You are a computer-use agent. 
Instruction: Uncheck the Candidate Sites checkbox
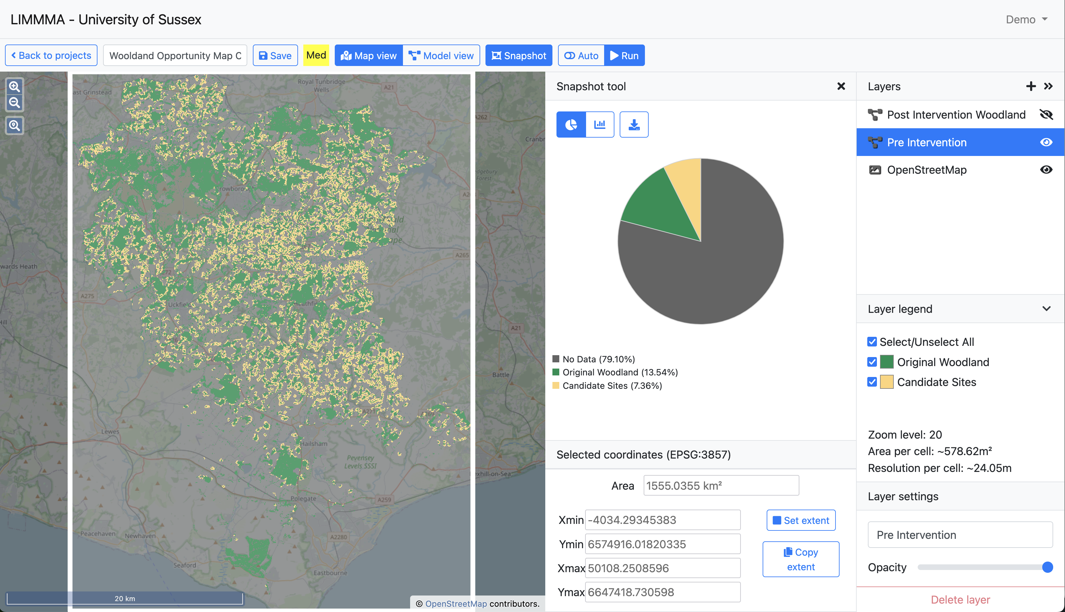click(872, 382)
